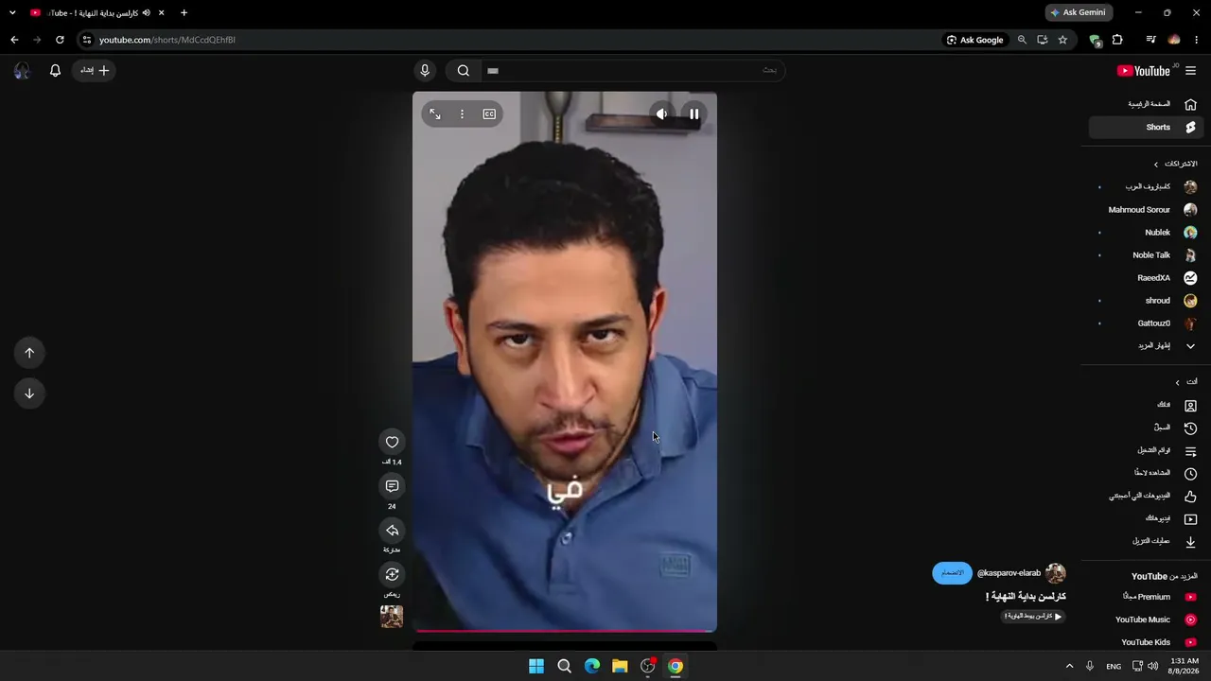Open Windows taskbar Search
Screen dimensions: 1211x681
pyautogui.click(x=565, y=666)
